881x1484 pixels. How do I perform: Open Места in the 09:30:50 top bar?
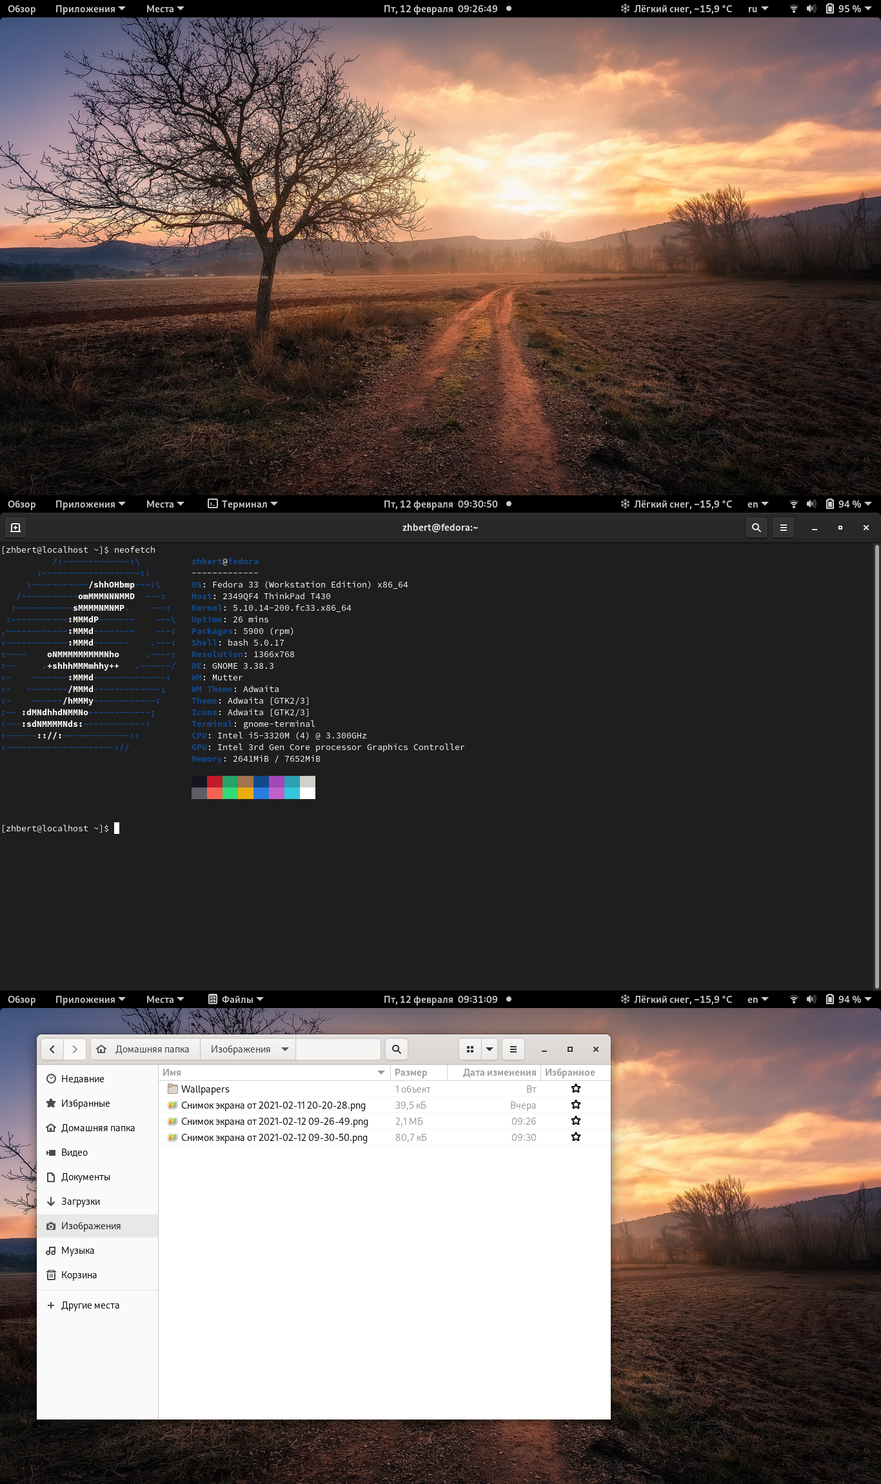pos(165,504)
